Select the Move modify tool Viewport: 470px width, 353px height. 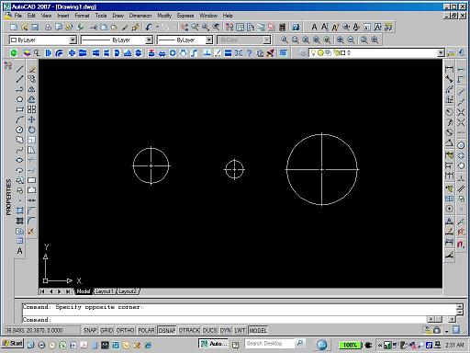click(31, 120)
